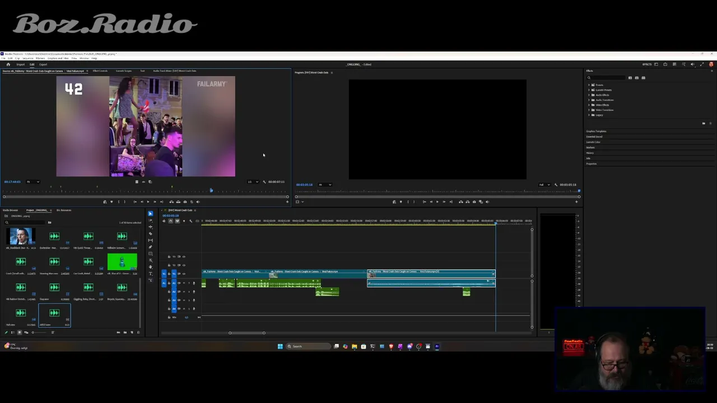Open the Import workspace
Image resolution: width=717 pixels, height=403 pixels.
[x=21, y=64]
